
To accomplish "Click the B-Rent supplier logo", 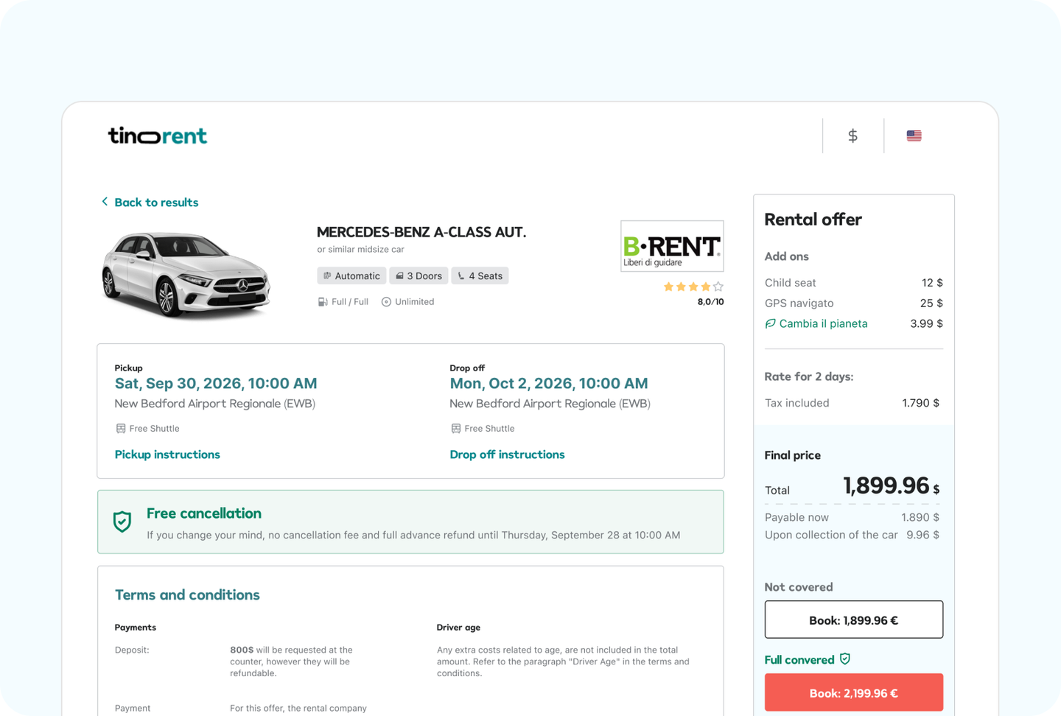I will click(x=672, y=246).
